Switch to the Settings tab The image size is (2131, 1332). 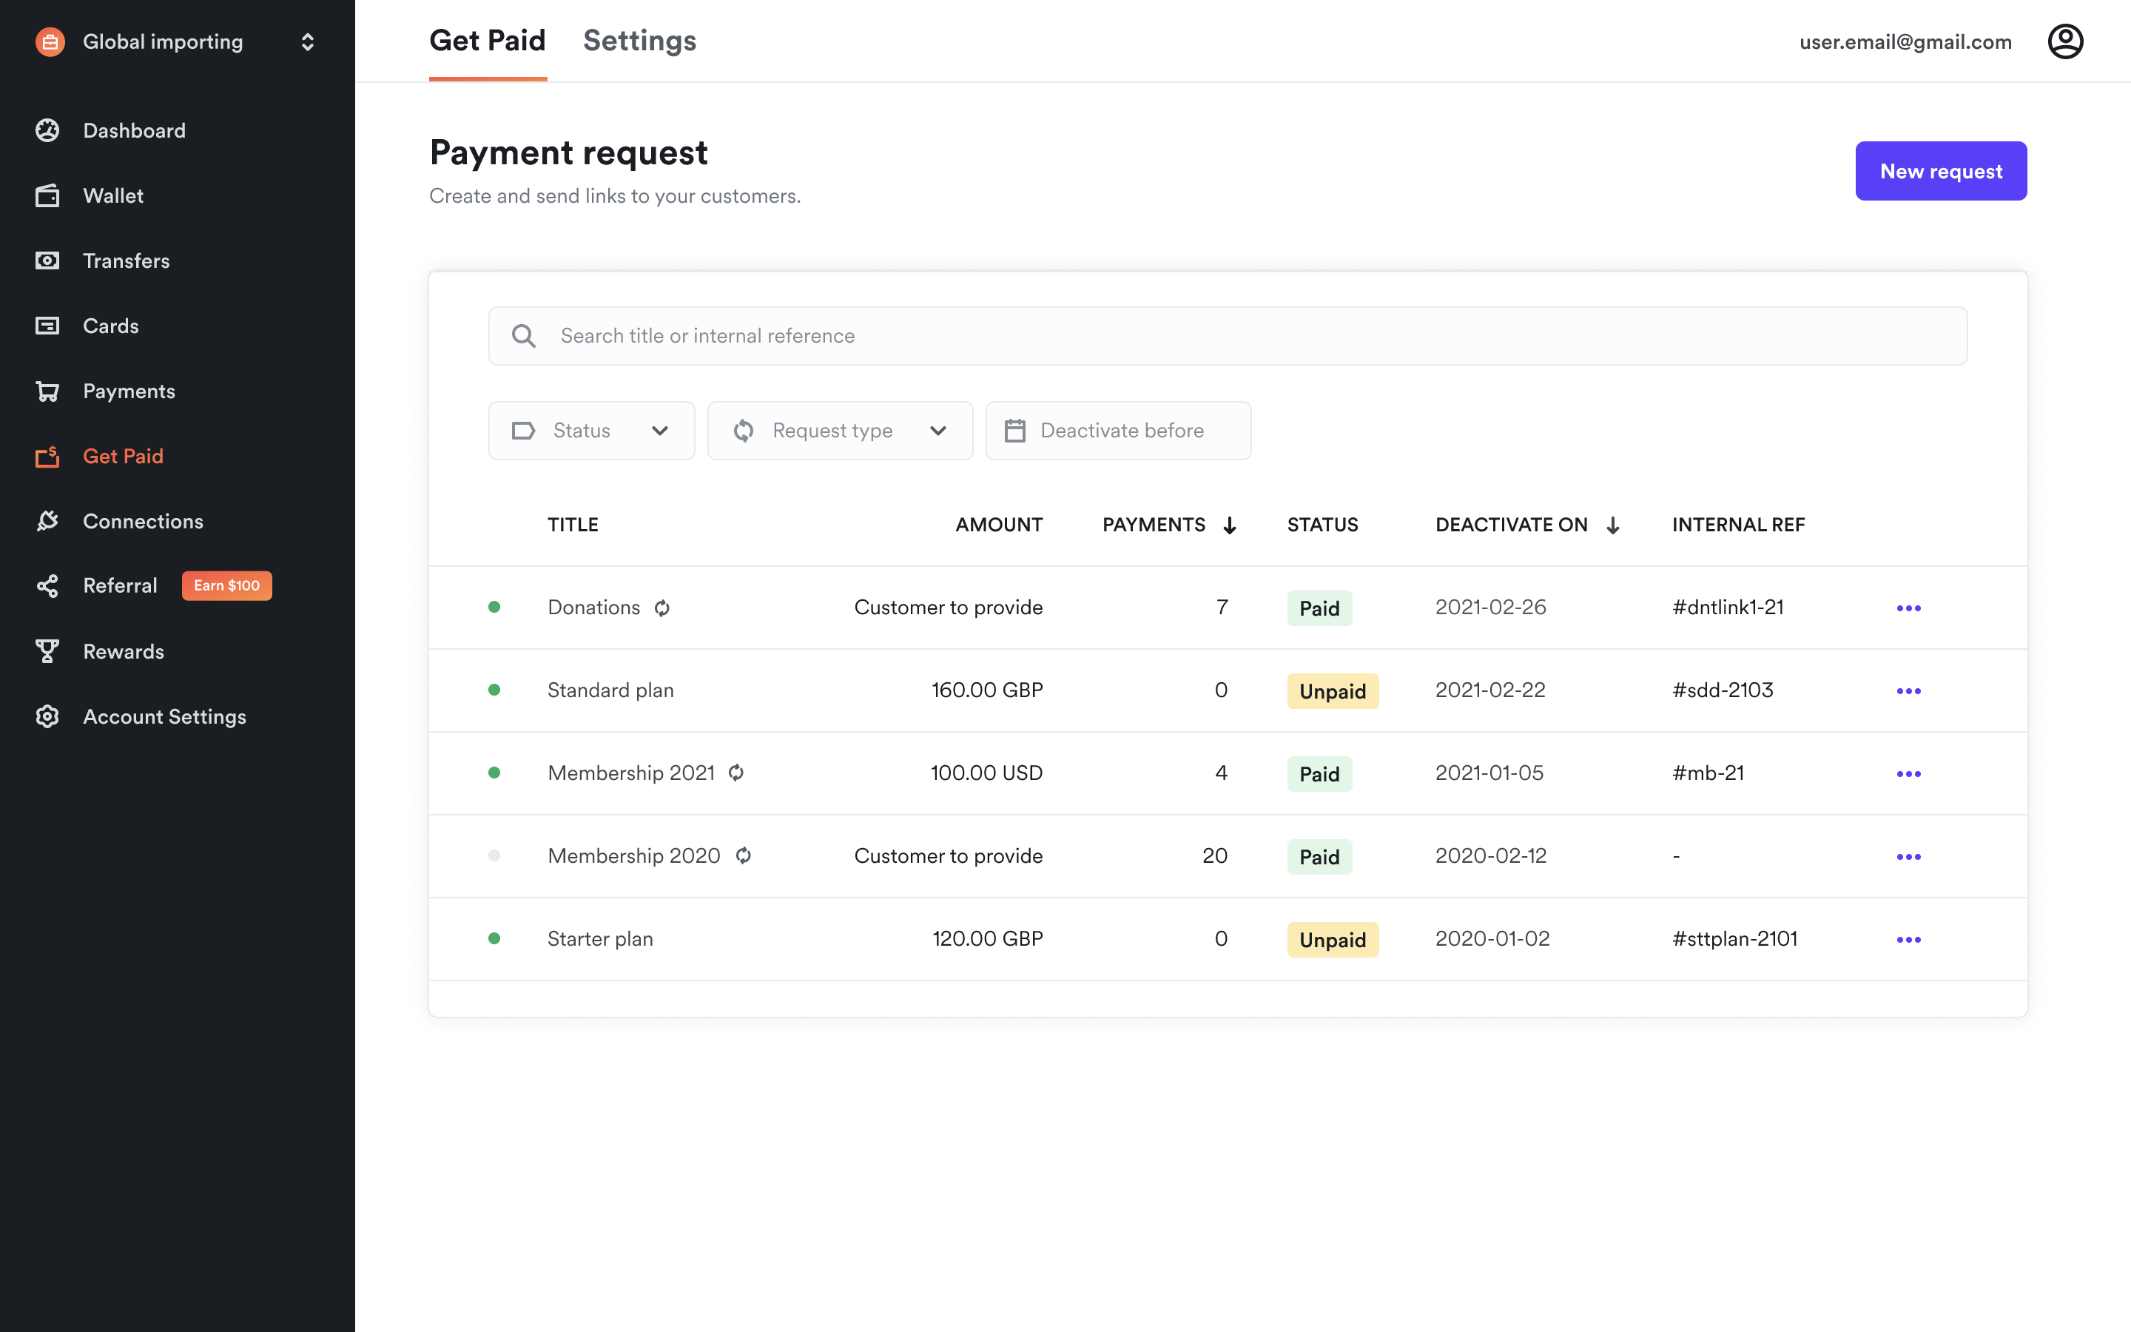[639, 41]
